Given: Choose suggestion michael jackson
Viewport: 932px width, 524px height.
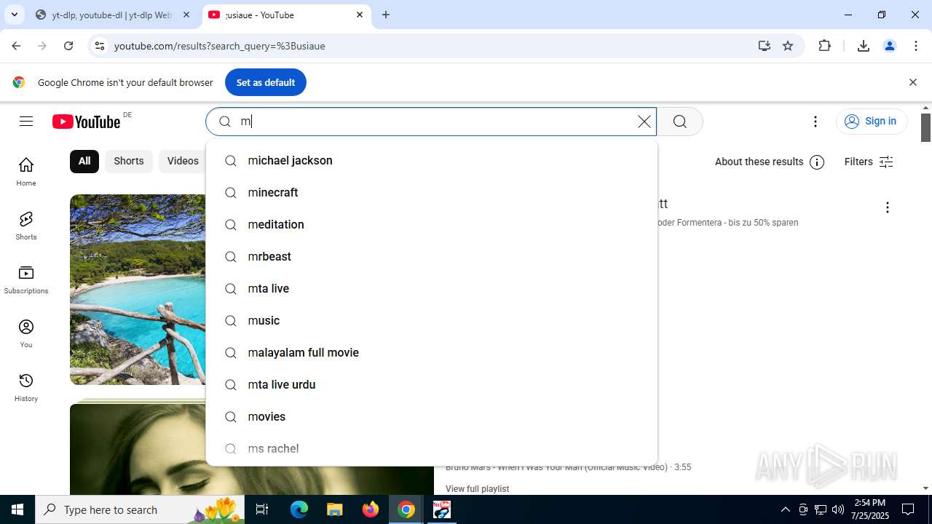Looking at the screenshot, I should 432,160.
